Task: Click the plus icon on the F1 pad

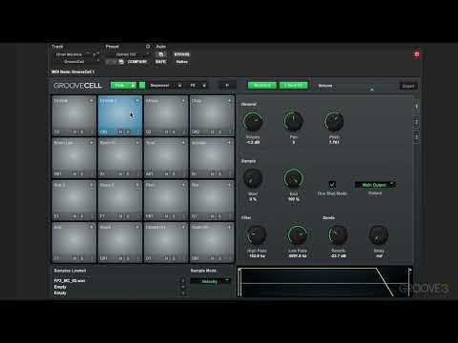Action: (x=137, y=185)
